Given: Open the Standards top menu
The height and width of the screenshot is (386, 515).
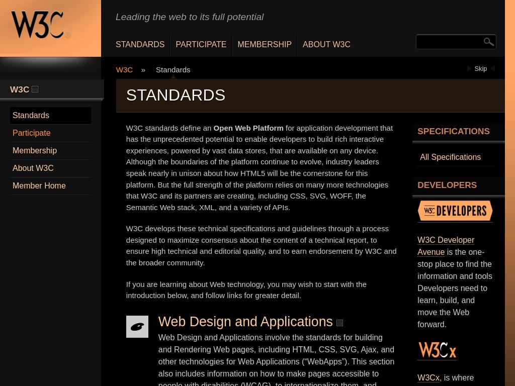Looking at the screenshot, I should (140, 44).
